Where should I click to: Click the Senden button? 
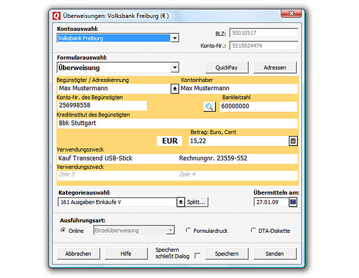[276, 254]
